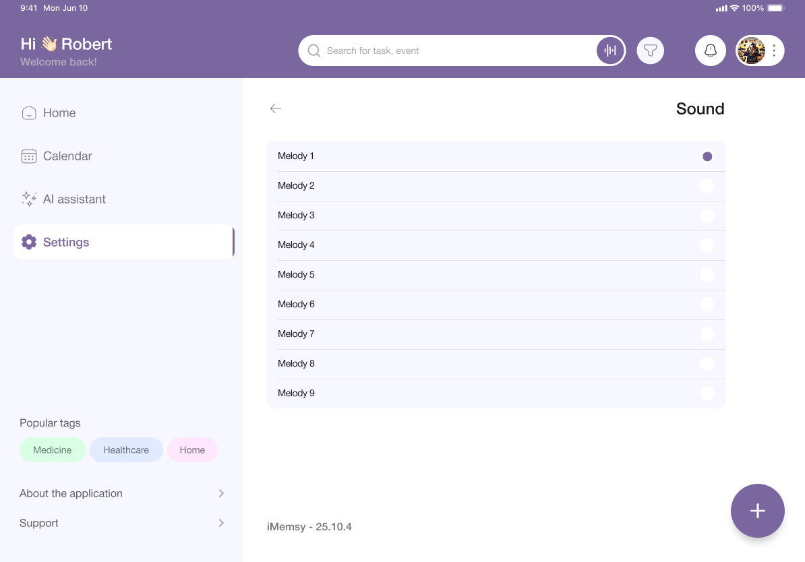The height and width of the screenshot is (562, 805).
Task: Click the Medicine tag
Action: click(x=53, y=450)
